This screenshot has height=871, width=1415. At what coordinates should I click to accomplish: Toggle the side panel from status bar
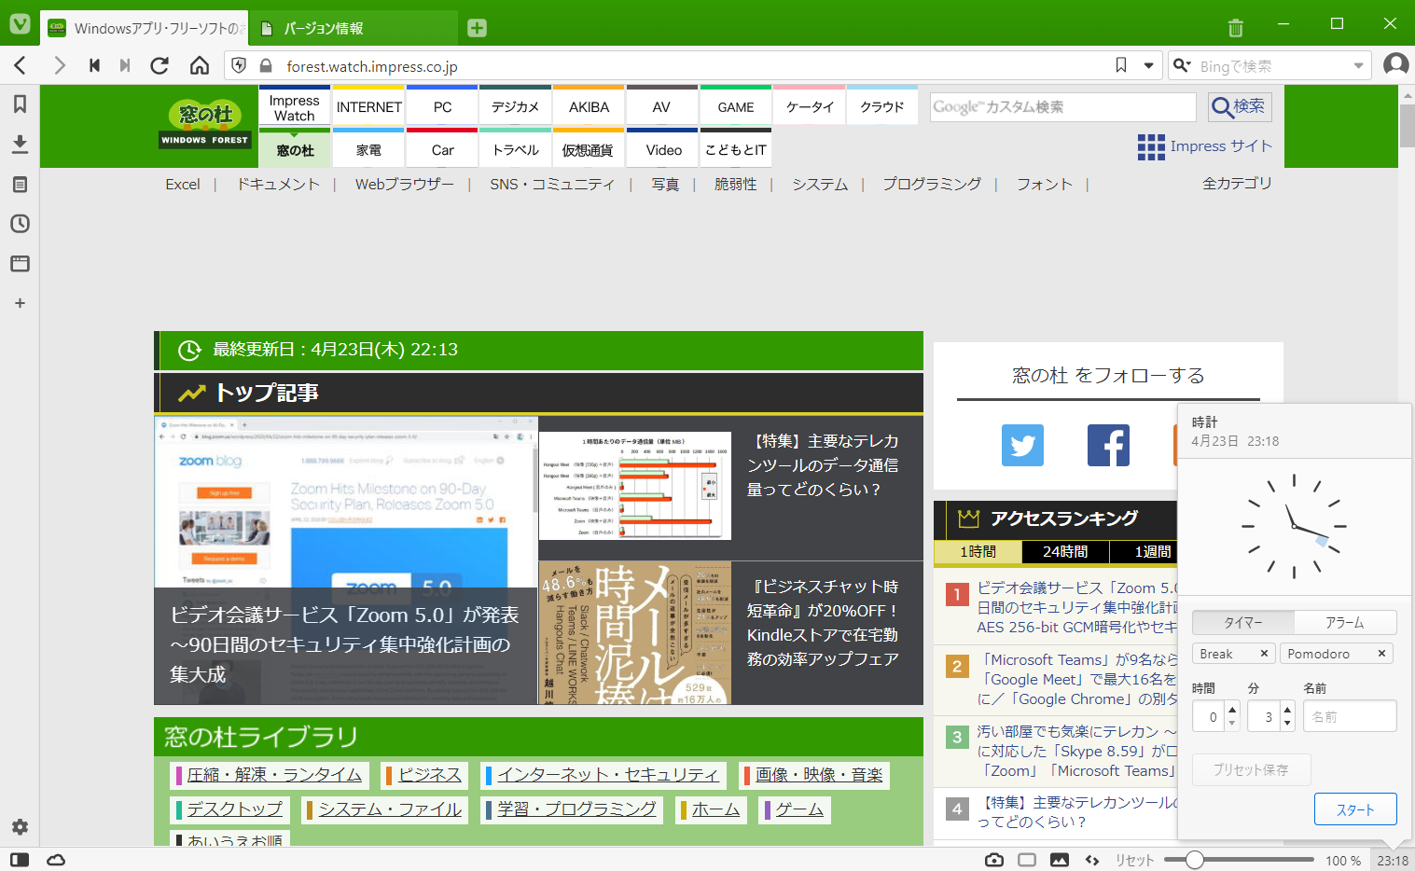coord(20,860)
